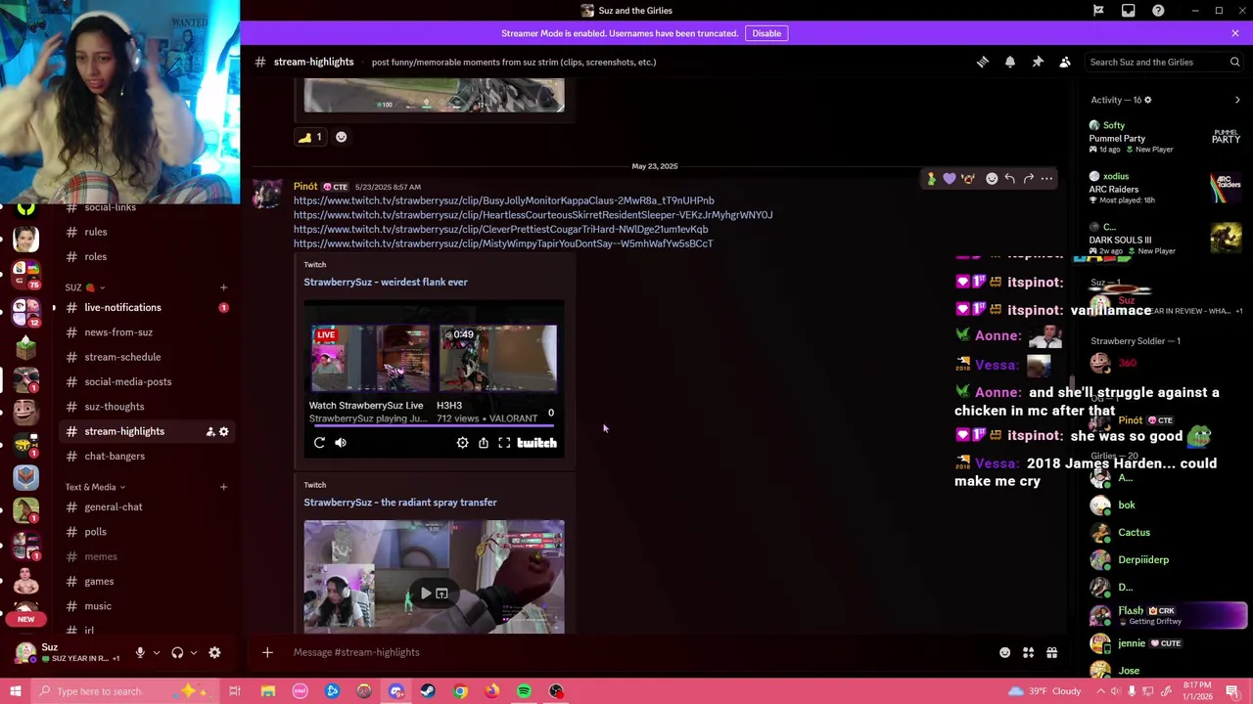Open emoji picker in message bar
This screenshot has width=1253, height=704.
click(1004, 652)
